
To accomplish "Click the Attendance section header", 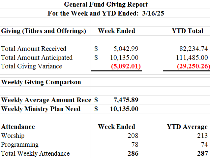I will [x=18, y=127].
